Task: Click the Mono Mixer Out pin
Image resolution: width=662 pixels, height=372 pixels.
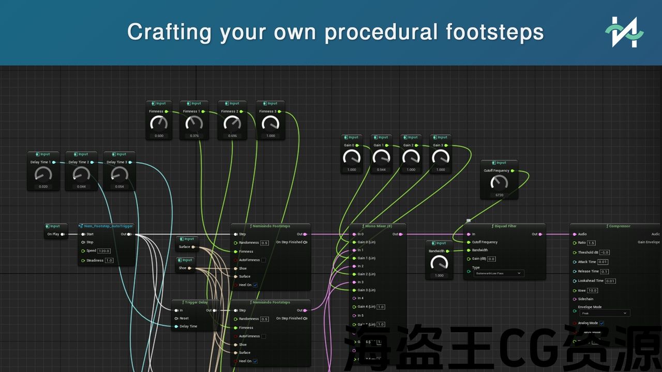Action: 401,234
